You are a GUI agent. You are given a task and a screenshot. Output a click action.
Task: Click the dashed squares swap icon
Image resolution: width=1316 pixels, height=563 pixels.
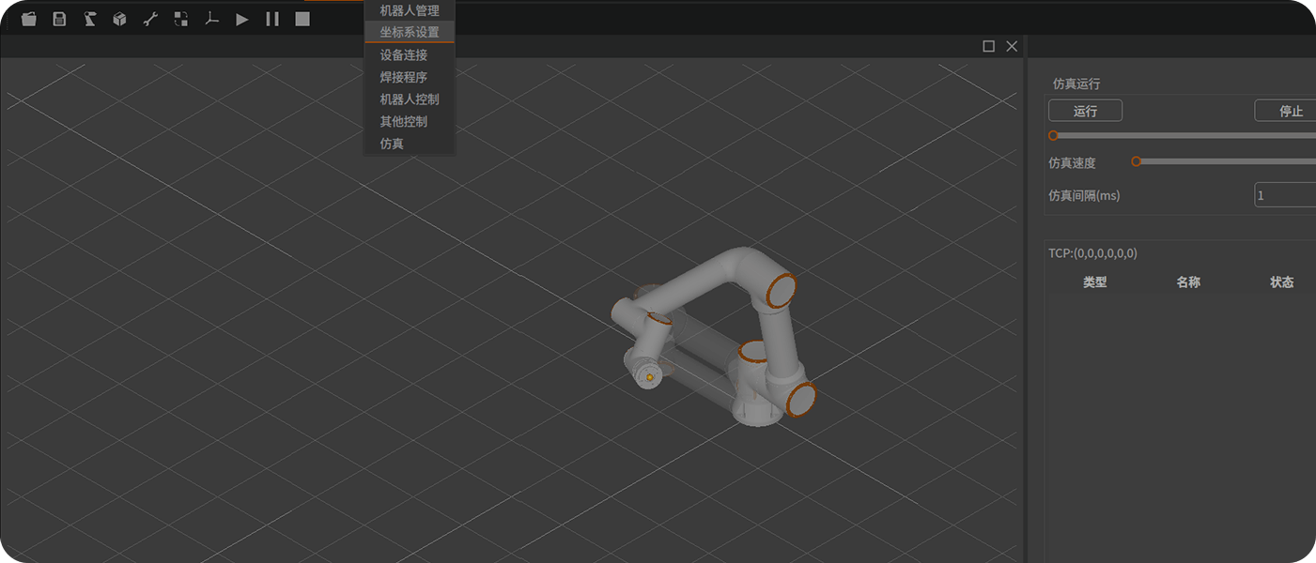[181, 19]
